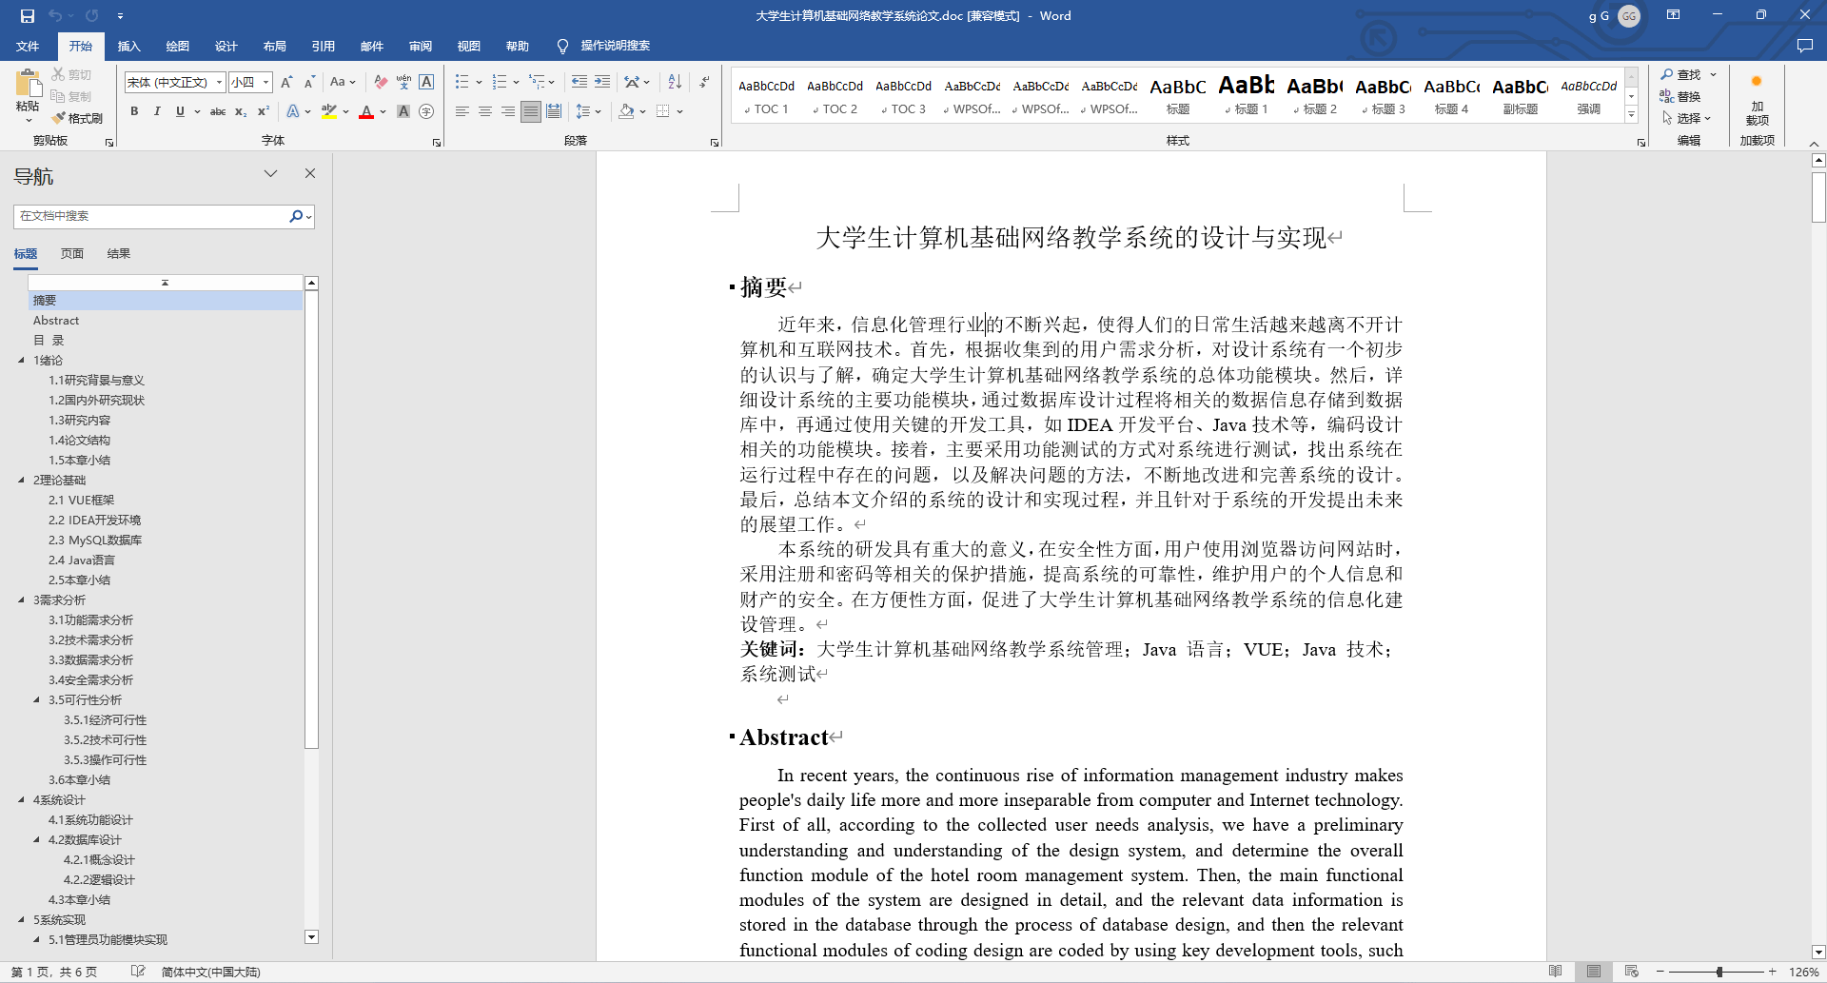Sort paragraphs with the A-Z sort icon
1827x983 pixels.
(675, 83)
